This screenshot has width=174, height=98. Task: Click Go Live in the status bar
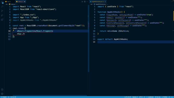click(158, 97)
